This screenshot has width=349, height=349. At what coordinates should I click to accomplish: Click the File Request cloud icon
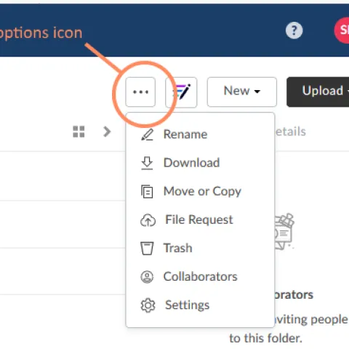[148, 220]
